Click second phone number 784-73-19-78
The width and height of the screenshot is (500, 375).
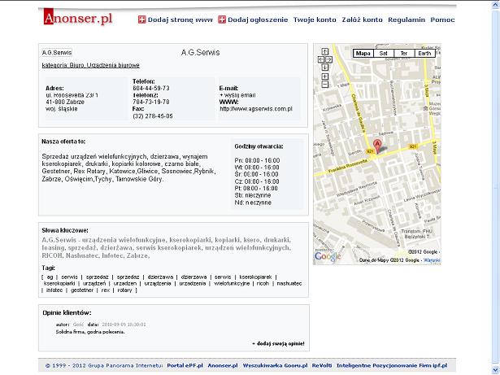pos(151,102)
